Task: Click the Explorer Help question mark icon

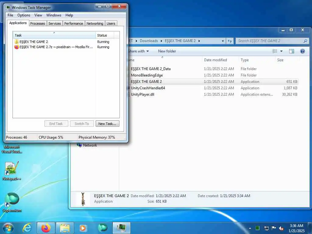Action: 303,51
